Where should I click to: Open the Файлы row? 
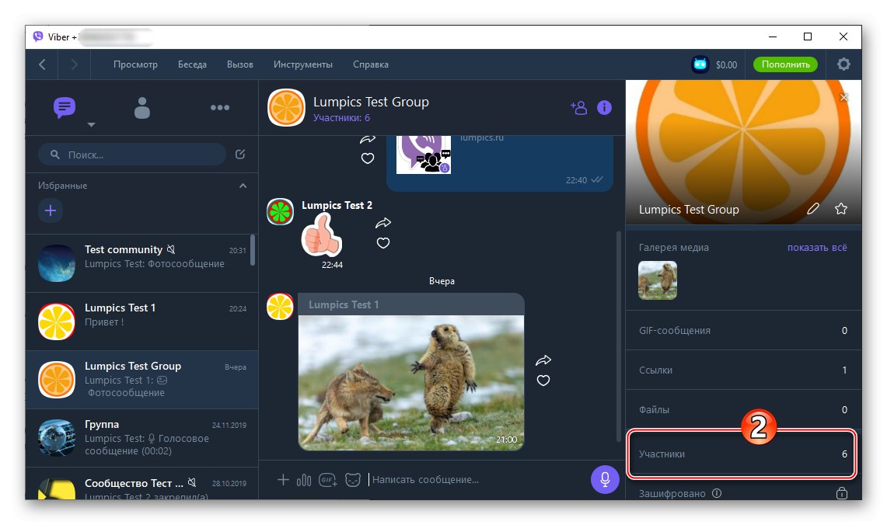click(743, 410)
